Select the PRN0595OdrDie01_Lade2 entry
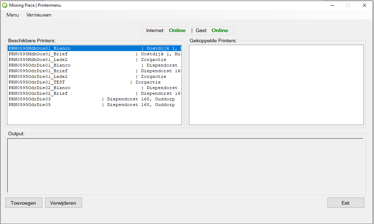The height and width of the screenshot is (224, 374). 38,76
